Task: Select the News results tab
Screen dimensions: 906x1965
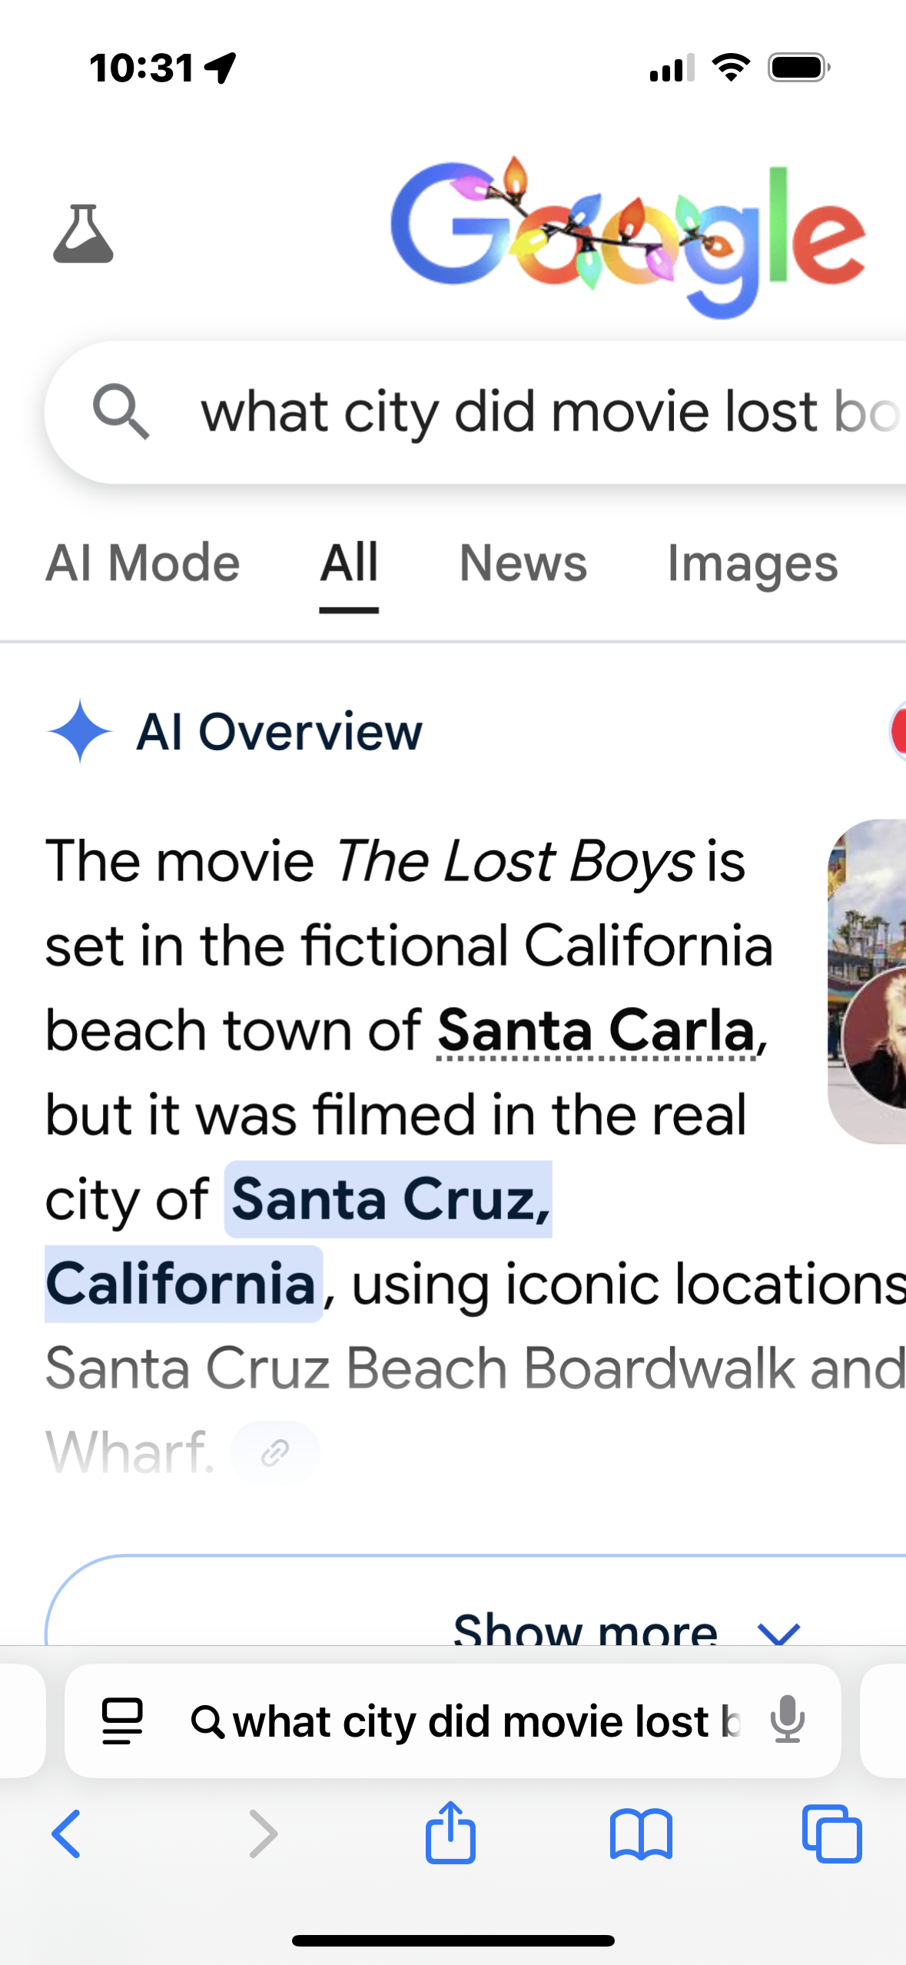Action: (523, 564)
